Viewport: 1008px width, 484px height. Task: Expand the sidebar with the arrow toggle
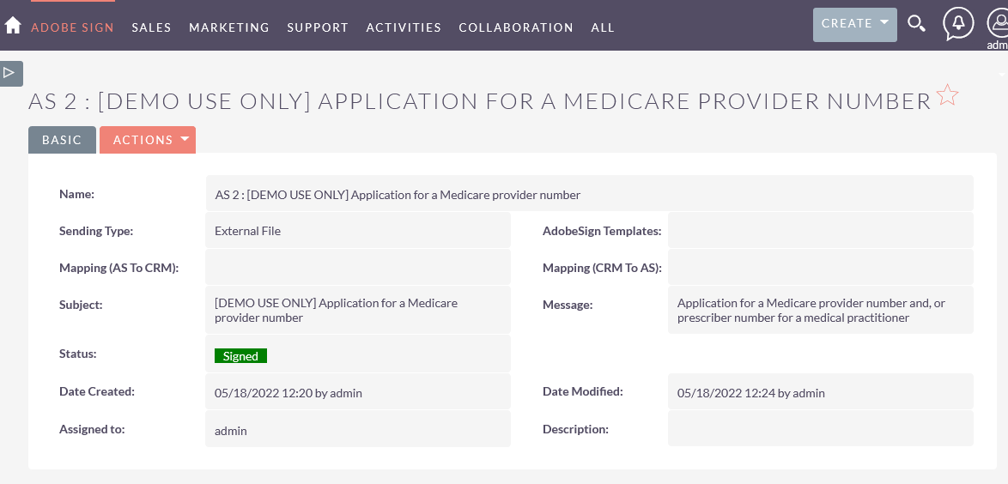pos(11,73)
